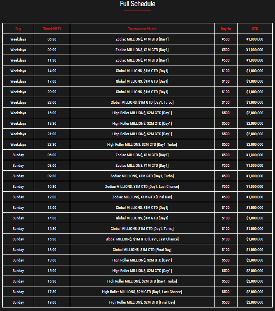
Task: Click the Day column header
Action: [x=18, y=29]
